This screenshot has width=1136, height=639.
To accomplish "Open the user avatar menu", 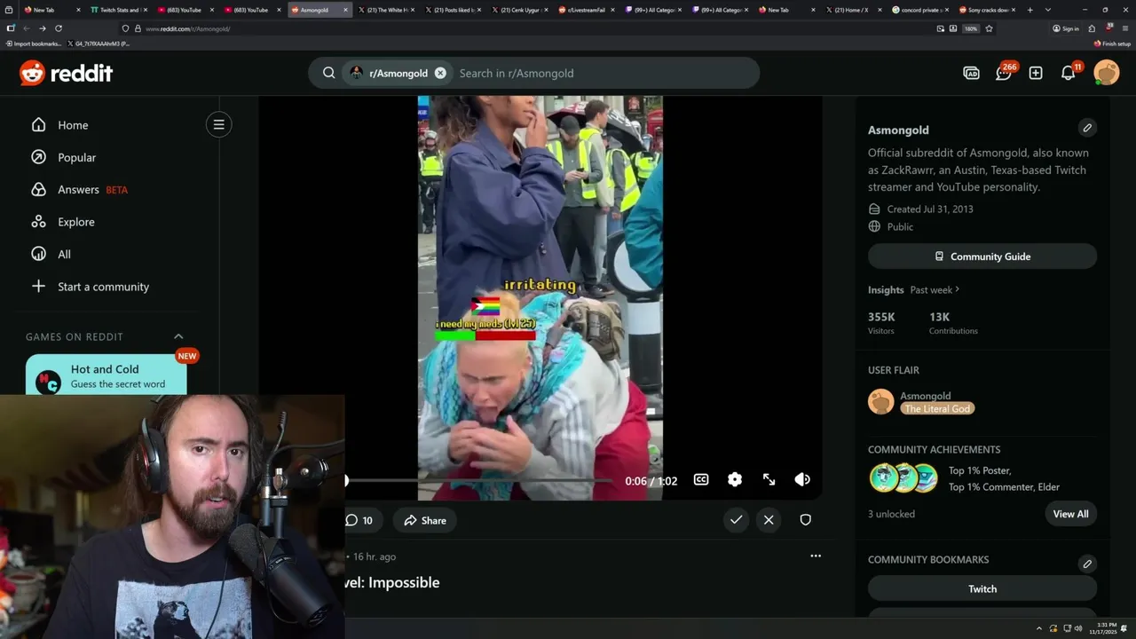I will coord(1107,73).
